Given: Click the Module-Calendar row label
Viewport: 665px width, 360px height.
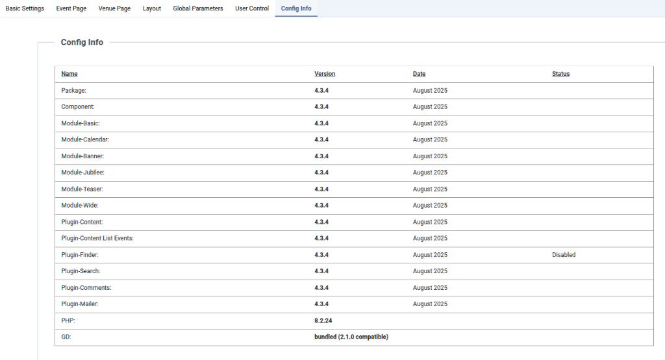Looking at the screenshot, I should pos(85,139).
